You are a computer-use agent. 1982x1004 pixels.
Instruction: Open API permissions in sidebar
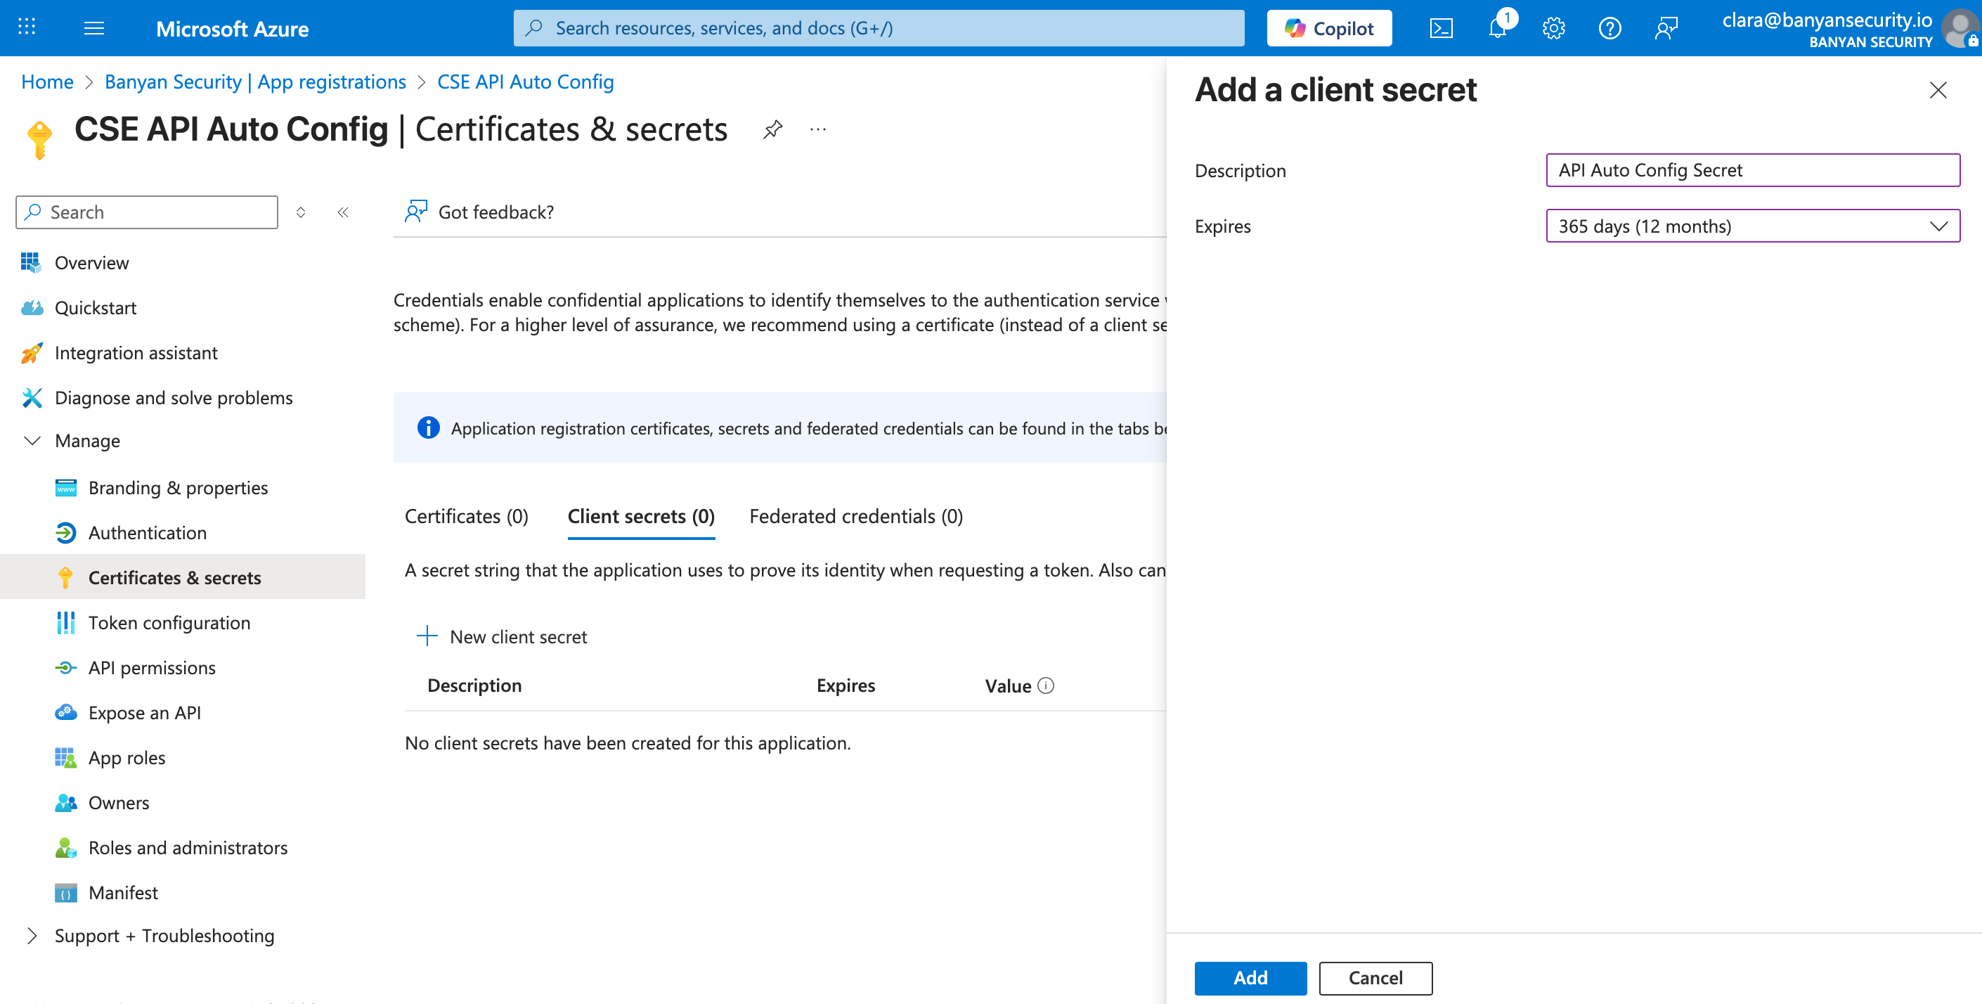(x=152, y=667)
